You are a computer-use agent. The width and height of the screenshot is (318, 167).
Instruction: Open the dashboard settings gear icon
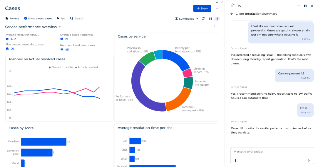click(x=217, y=2)
